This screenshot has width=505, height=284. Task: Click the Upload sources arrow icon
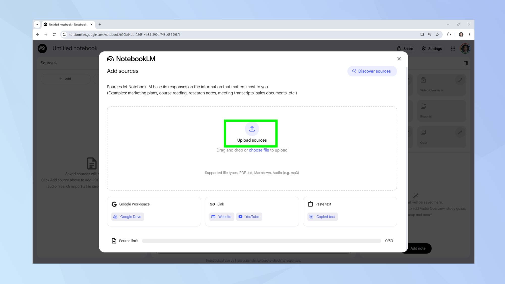coord(252,129)
